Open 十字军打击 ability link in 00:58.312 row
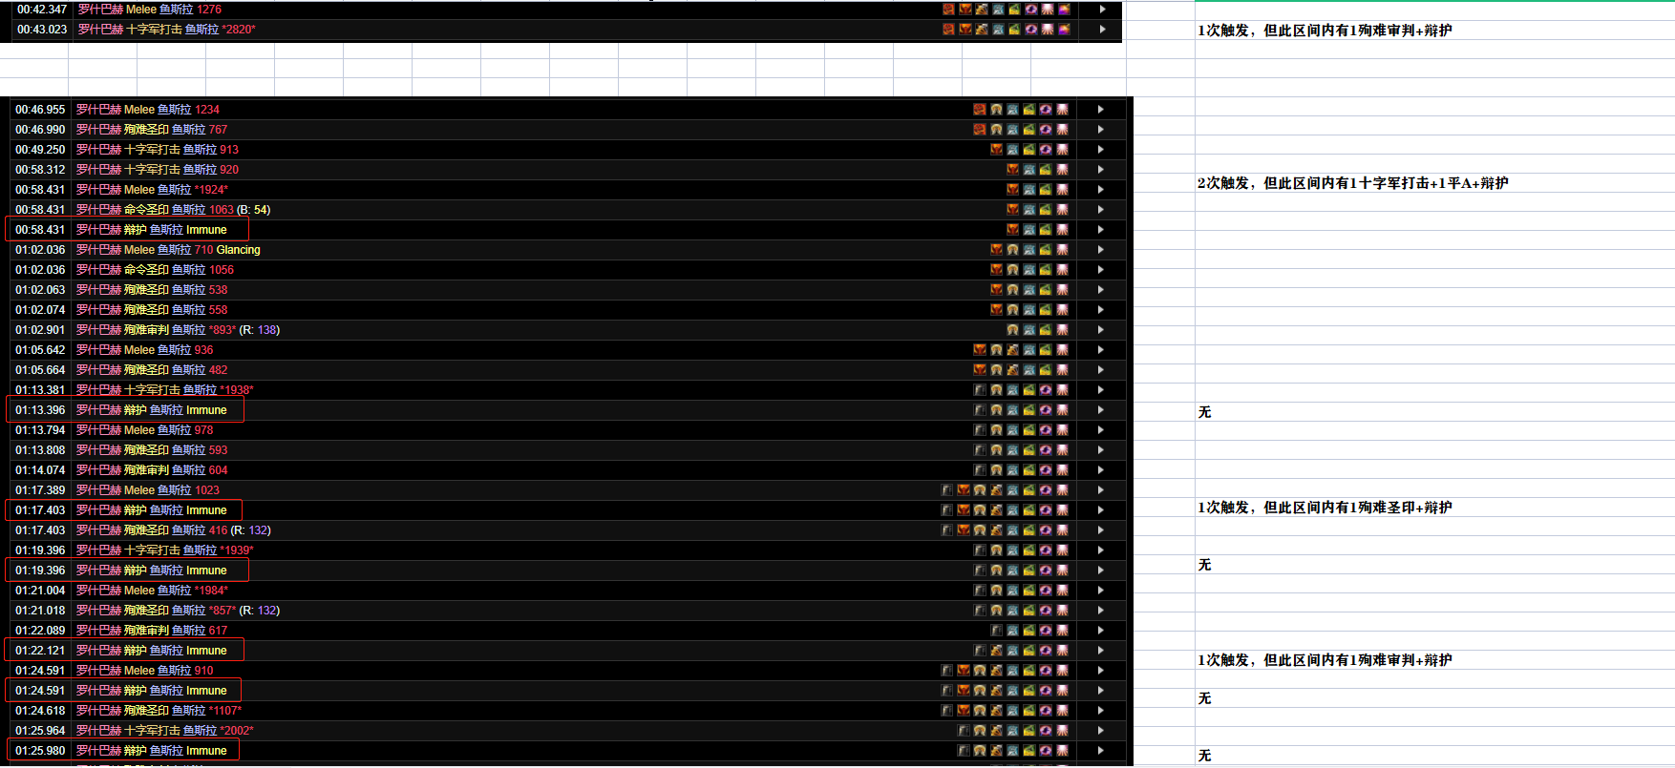The height and width of the screenshot is (768, 1675). point(151,170)
